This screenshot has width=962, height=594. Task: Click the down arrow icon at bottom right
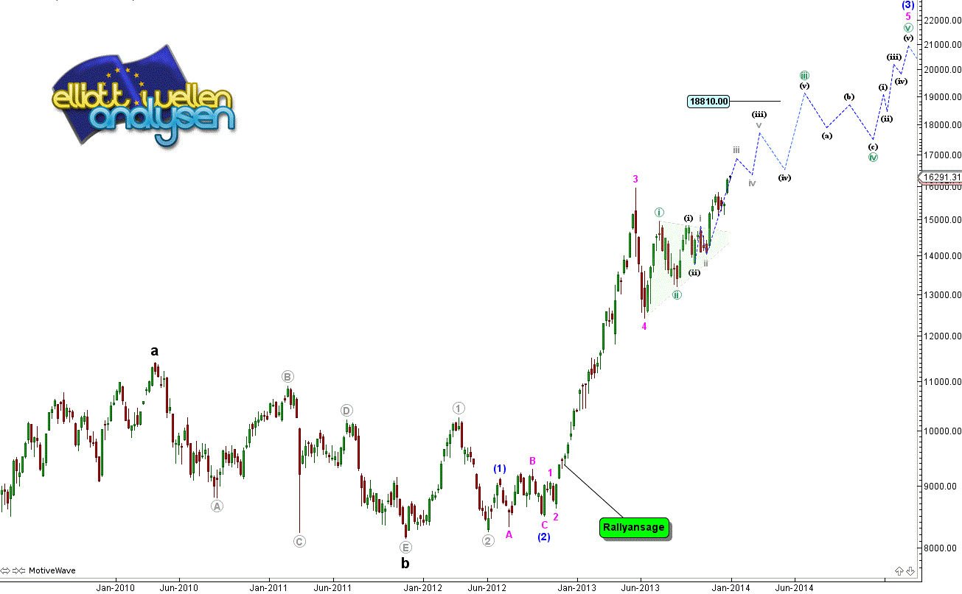[x=910, y=570]
